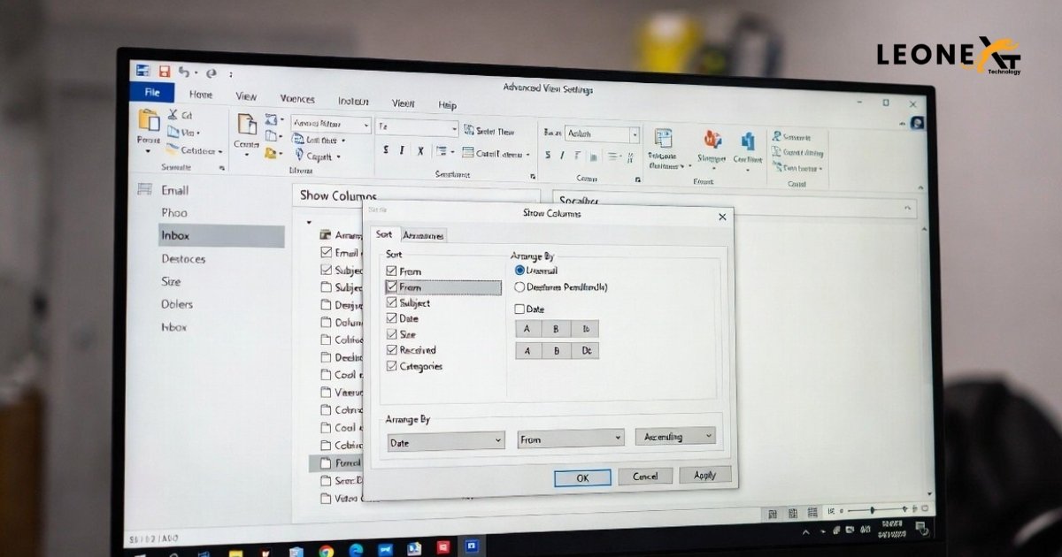1062x557 pixels.
Task: Click the italic I formatting icon
Action: 403,151
